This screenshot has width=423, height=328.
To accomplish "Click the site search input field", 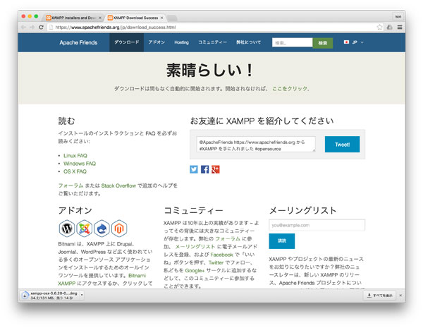I will (x=292, y=42).
